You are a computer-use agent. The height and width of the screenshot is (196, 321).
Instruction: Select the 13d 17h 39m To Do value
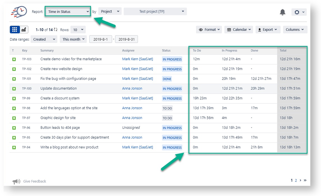(x=203, y=108)
